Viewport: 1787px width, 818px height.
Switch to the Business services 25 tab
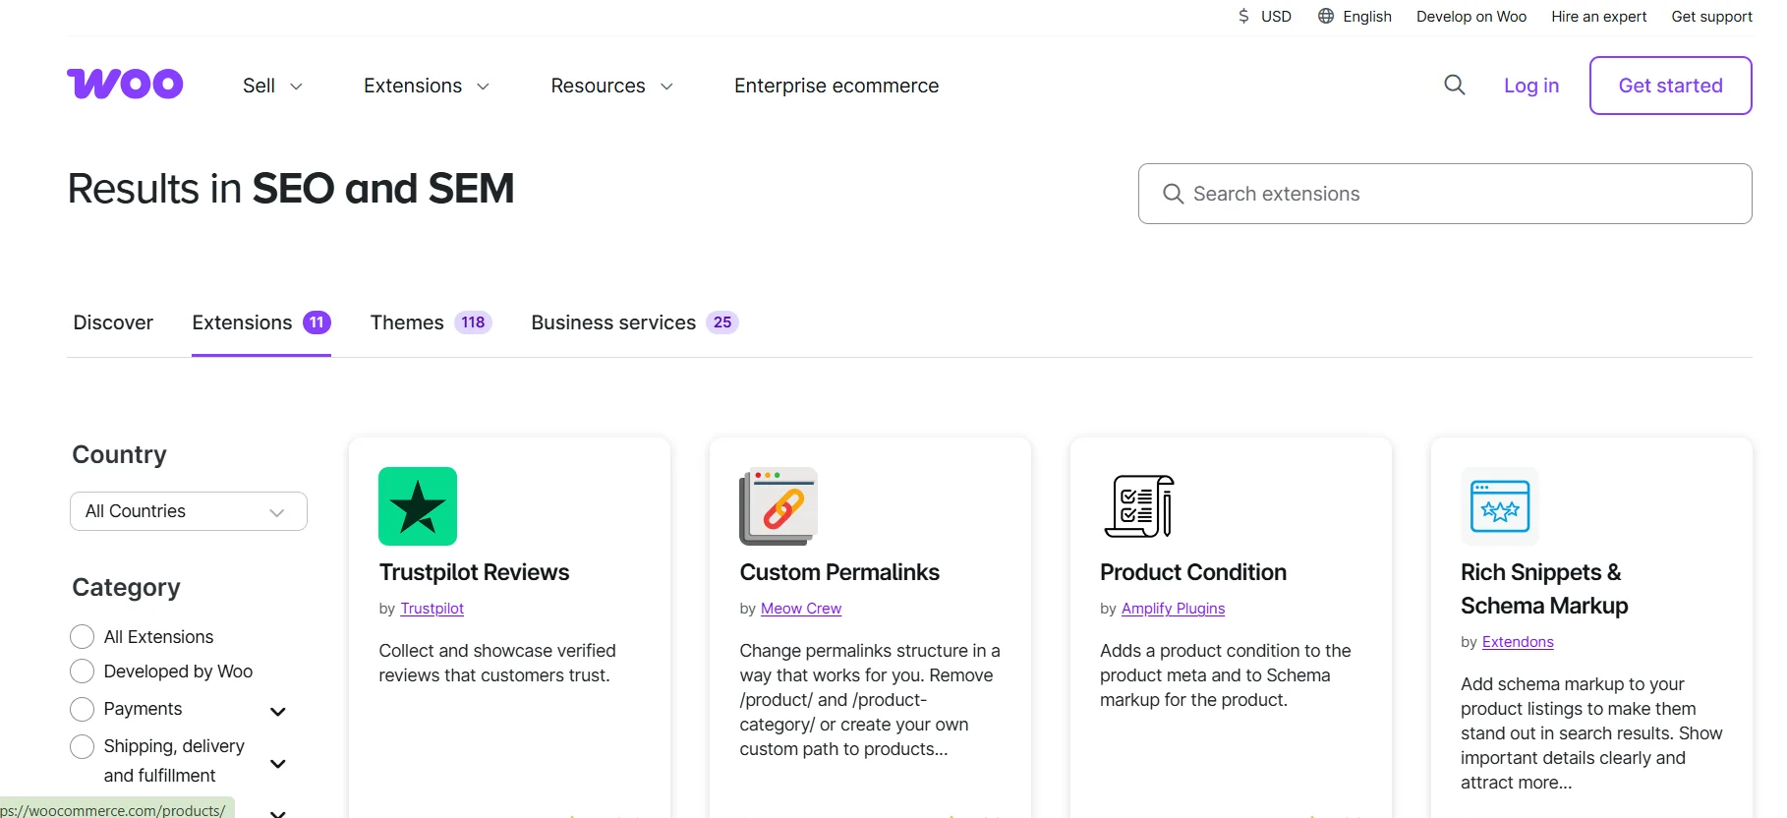635,322
